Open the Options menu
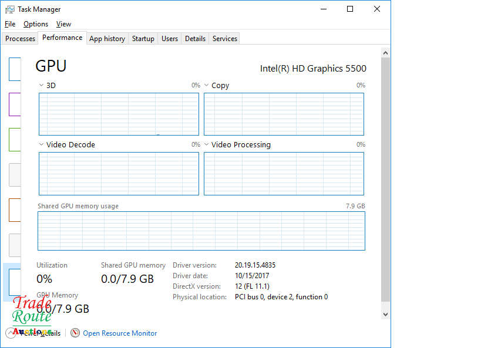The image size is (481, 348). [36, 24]
